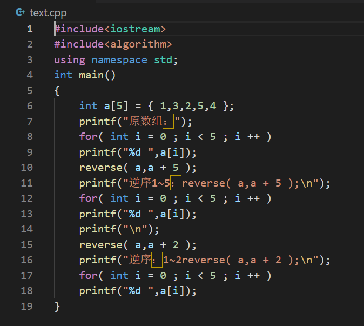Image resolution: width=364 pixels, height=326 pixels.
Task: Click the 'main' function name
Action: 91,75
